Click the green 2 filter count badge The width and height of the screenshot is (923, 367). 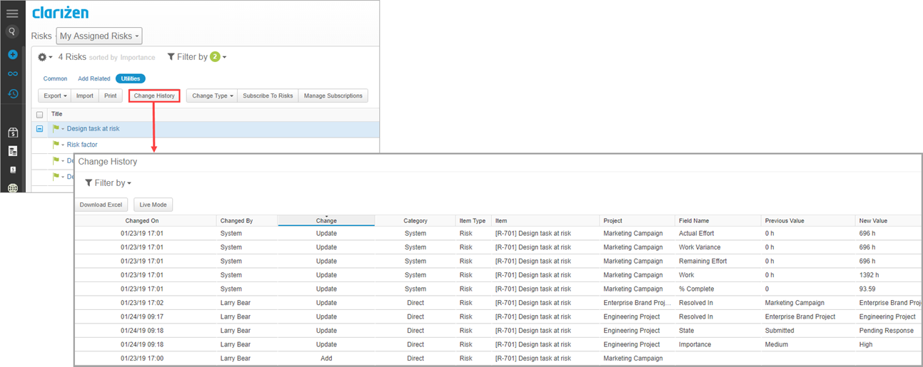point(215,57)
